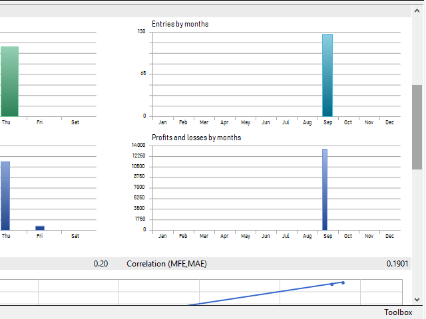Select the tall blue Thursday bar in lower chart
Screen dimensions: 426x319
(5, 195)
